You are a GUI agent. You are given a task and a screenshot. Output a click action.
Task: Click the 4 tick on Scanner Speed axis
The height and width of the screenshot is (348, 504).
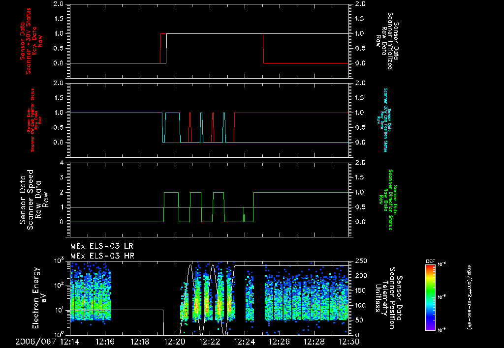62,163
